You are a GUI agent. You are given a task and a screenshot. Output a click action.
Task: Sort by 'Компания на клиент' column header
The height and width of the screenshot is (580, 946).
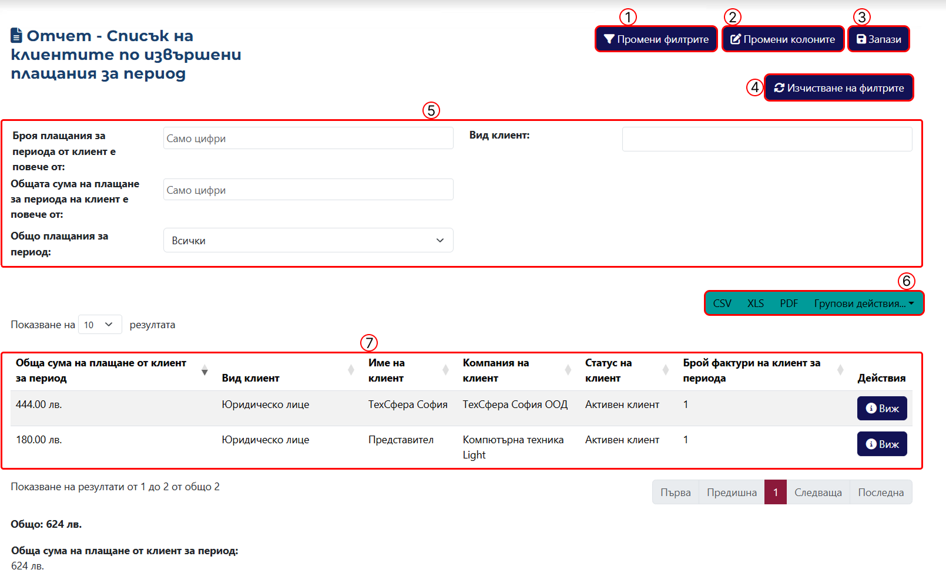click(518, 370)
